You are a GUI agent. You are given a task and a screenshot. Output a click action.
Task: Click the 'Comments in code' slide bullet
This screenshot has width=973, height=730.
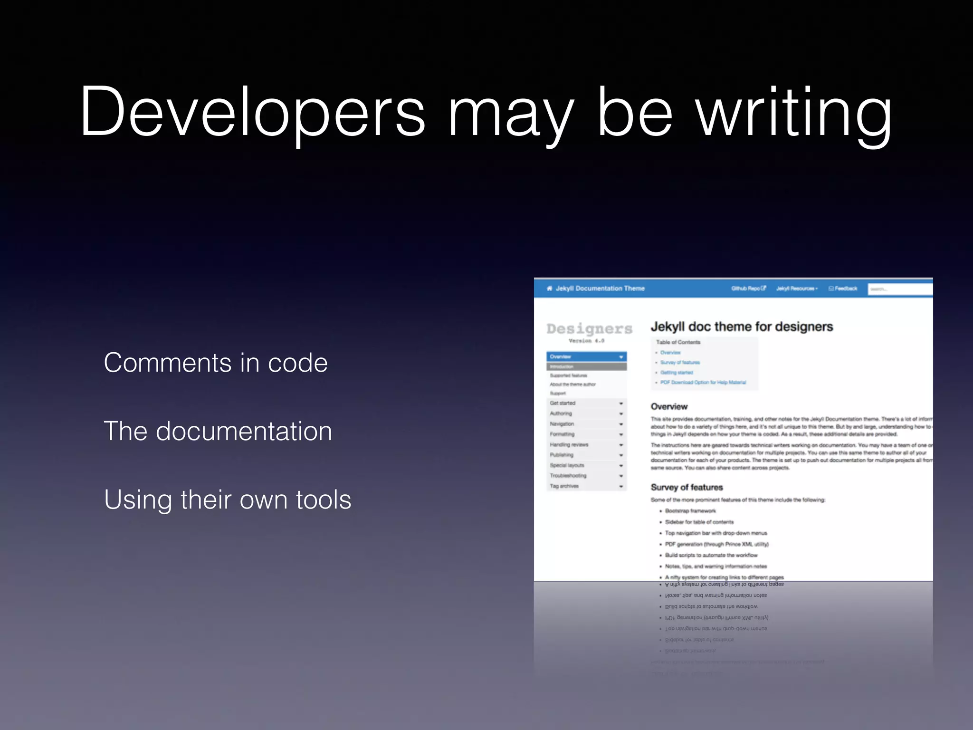tap(216, 363)
